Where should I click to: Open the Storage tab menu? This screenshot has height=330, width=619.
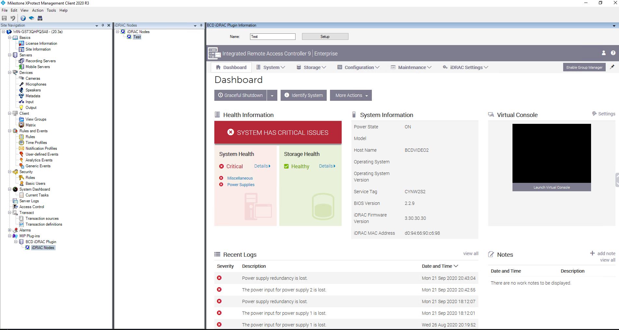pos(311,67)
